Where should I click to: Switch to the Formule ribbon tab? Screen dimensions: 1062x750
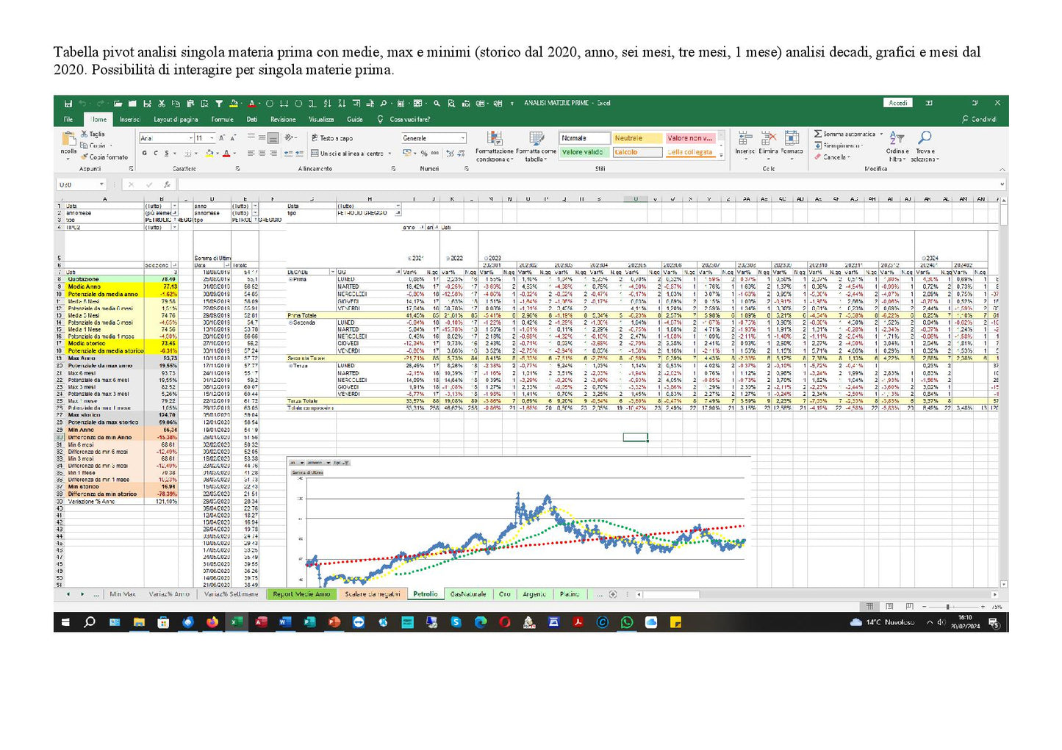pyautogui.click(x=222, y=119)
